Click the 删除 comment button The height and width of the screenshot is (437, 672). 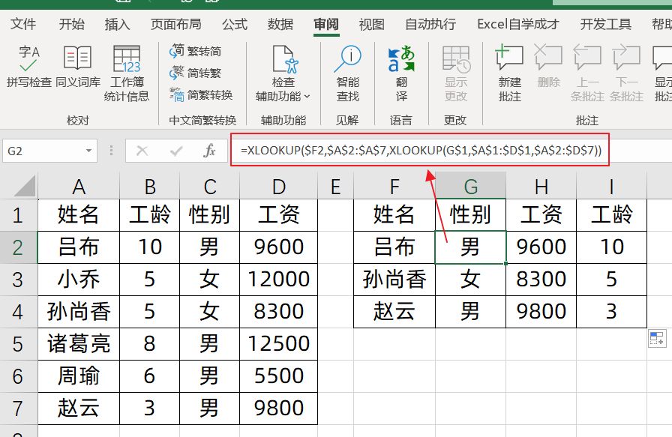[548, 66]
